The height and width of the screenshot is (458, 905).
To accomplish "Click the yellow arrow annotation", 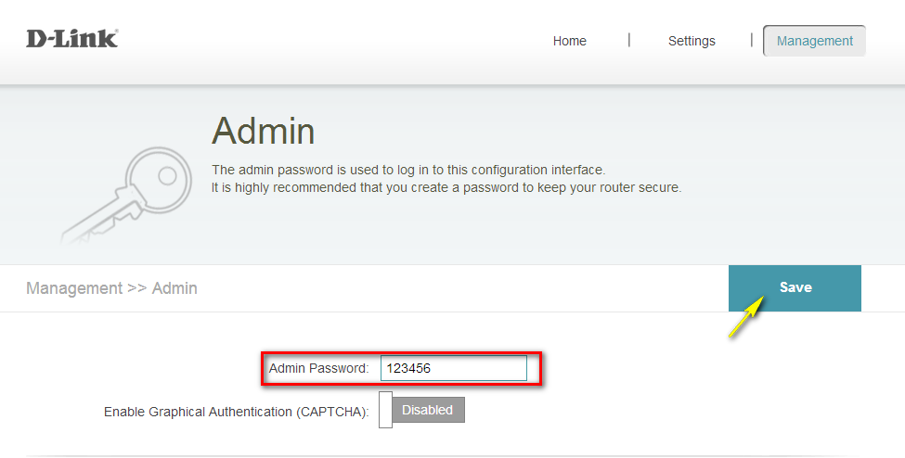I will [747, 317].
